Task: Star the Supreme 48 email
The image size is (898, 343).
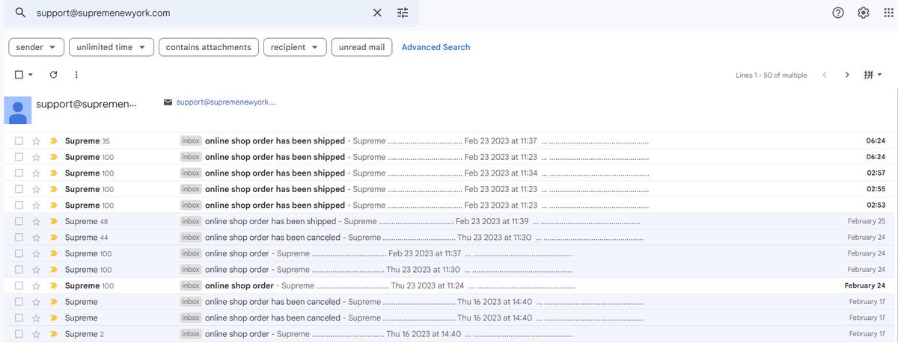Action: 36,221
